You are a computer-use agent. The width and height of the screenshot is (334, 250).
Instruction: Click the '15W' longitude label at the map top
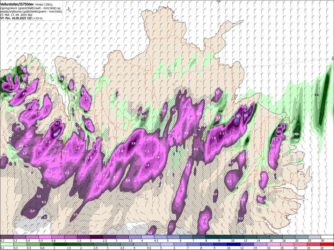218,1
